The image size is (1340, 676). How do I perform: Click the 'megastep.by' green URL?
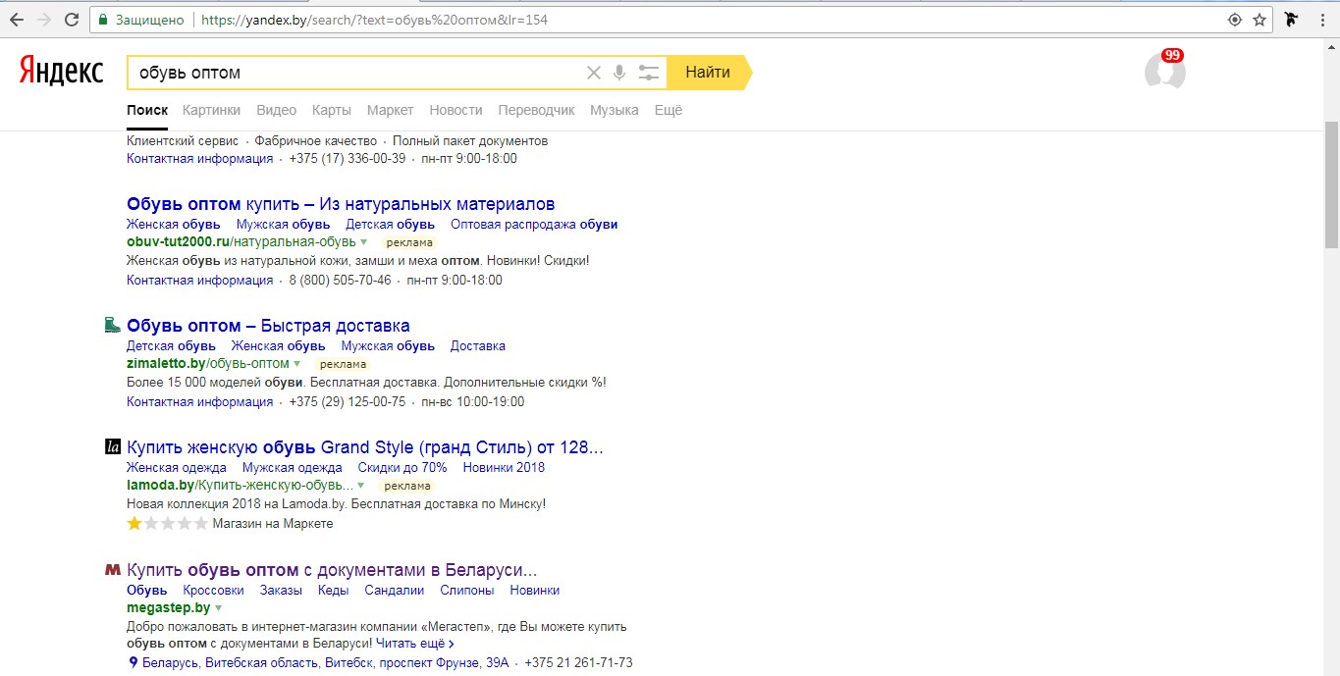click(168, 608)
